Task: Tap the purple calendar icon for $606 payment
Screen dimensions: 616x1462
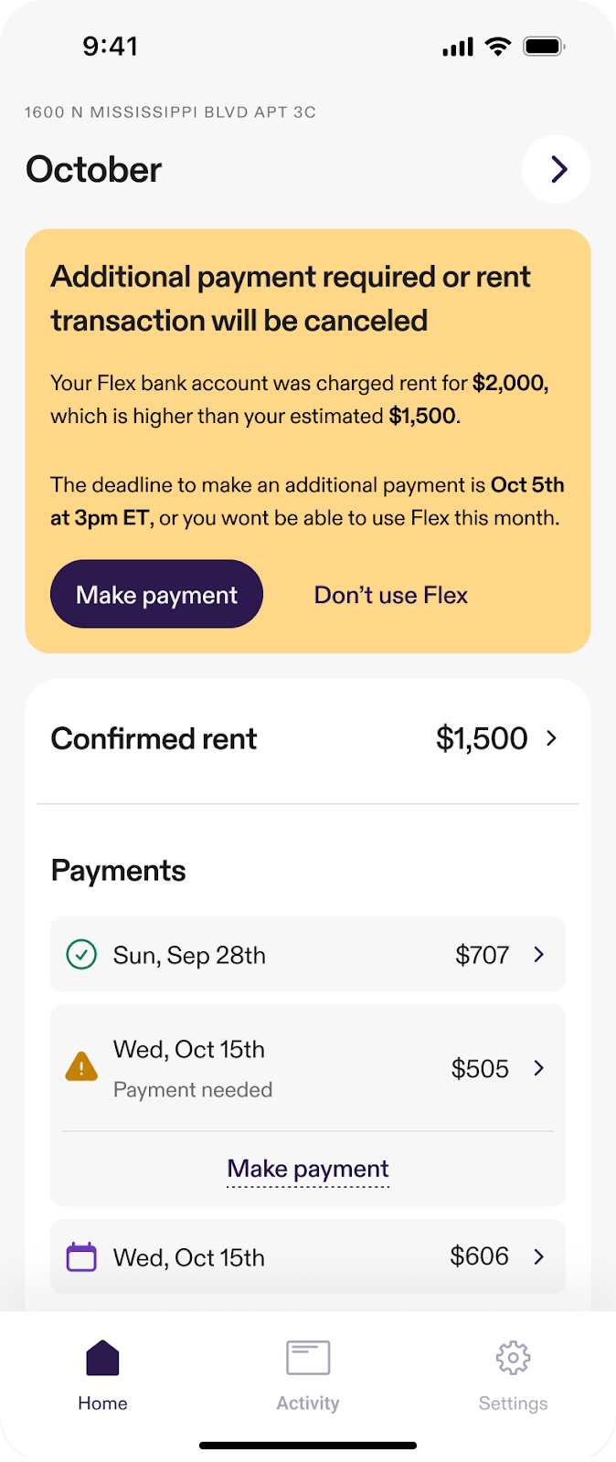Action: pyautogui.click(x=81, y=1257)
